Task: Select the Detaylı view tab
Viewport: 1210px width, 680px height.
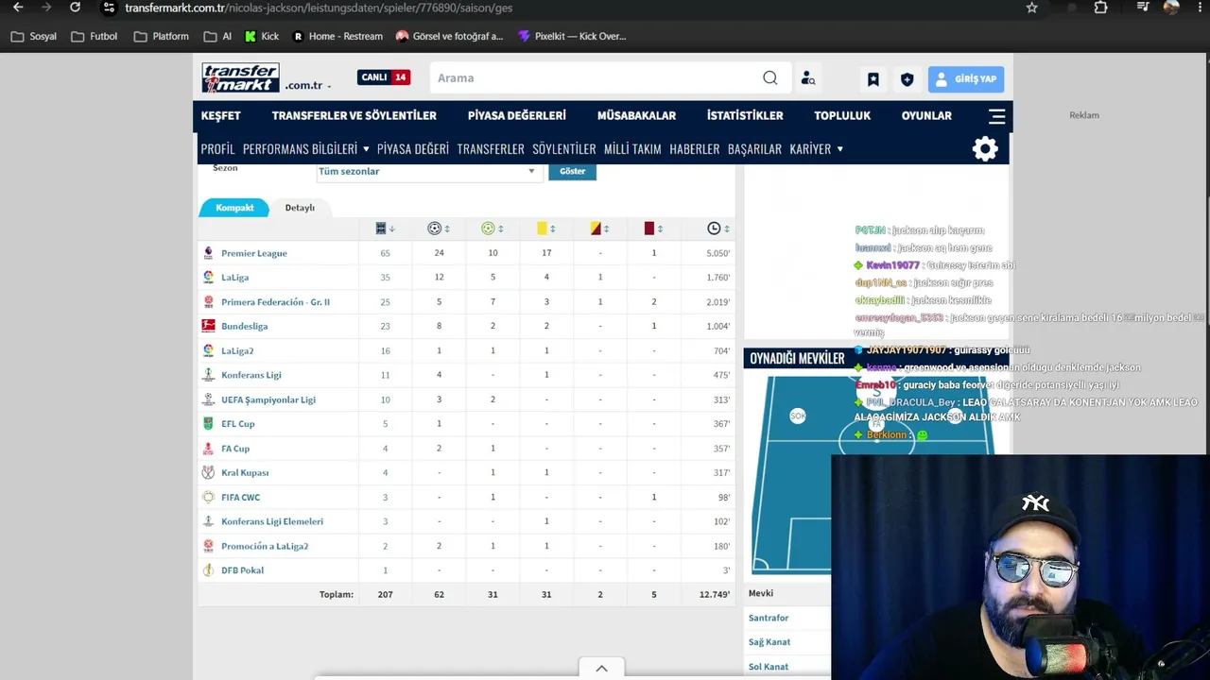Action: [300, 208]
